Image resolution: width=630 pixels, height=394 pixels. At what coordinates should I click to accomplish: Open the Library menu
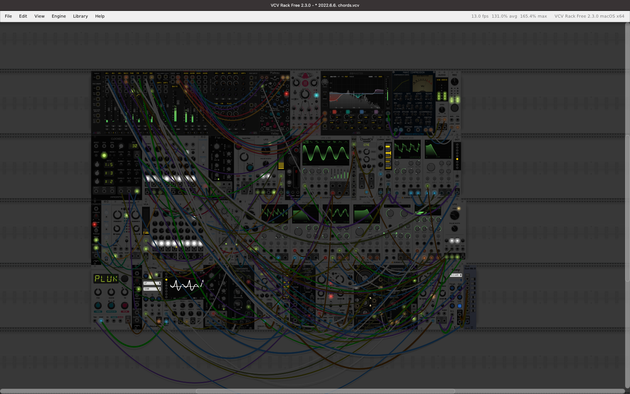(x=81, y=16)
